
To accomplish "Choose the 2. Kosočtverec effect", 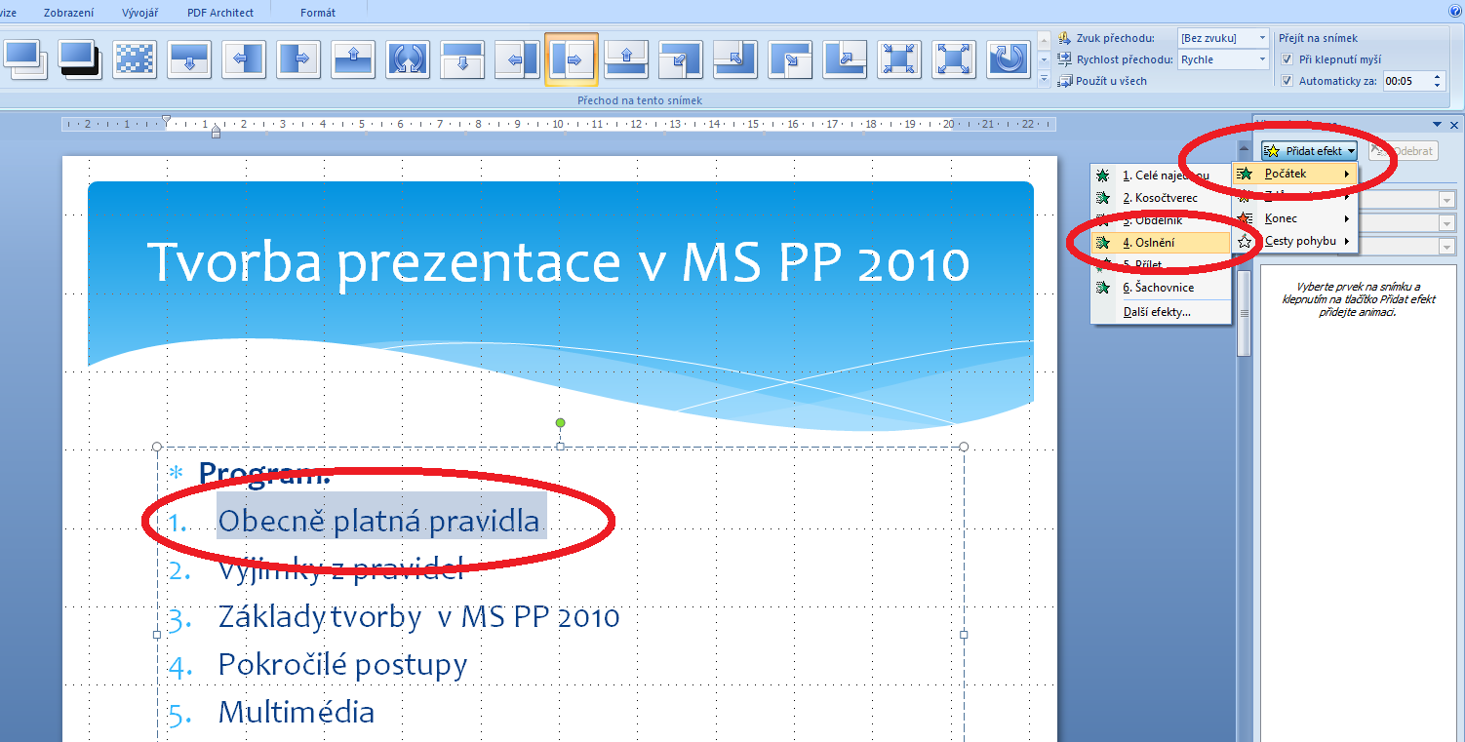I will [x=1161, y=198].
